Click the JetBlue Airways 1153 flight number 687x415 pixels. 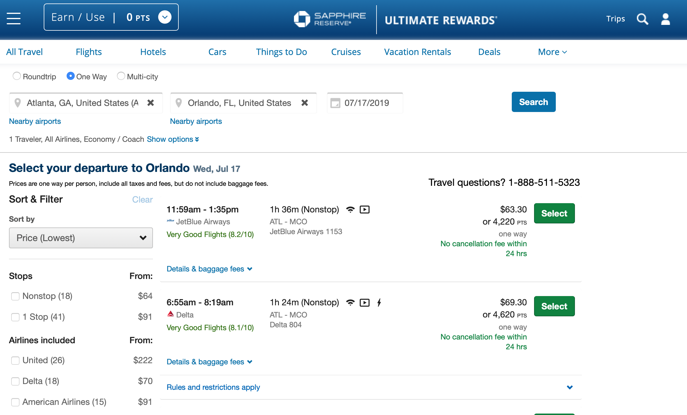pyautogui.click(x=306, y=232)
